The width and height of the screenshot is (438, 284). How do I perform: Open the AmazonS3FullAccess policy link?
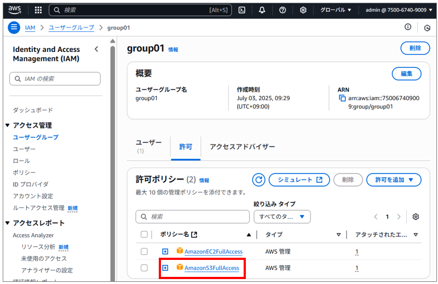pos(212,268)
